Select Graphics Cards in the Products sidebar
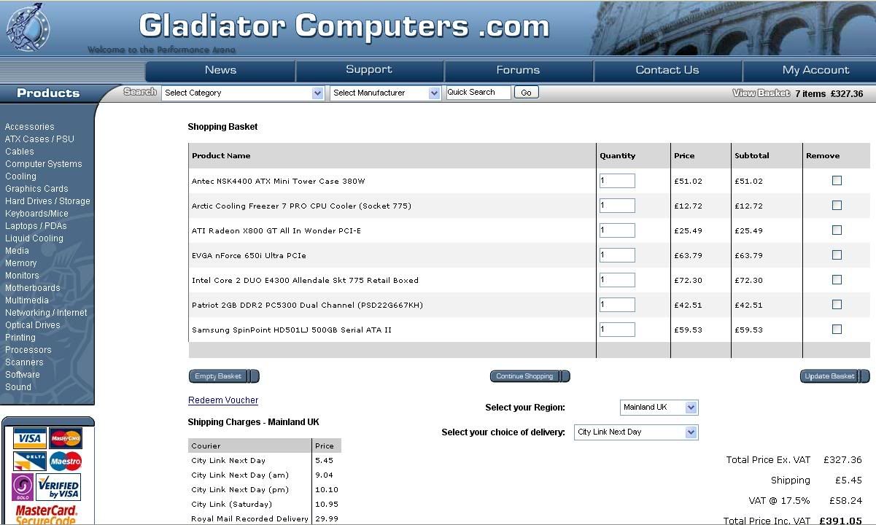Image resolution: width=876 pixels, height=525 pixels. tap(36, 189)
